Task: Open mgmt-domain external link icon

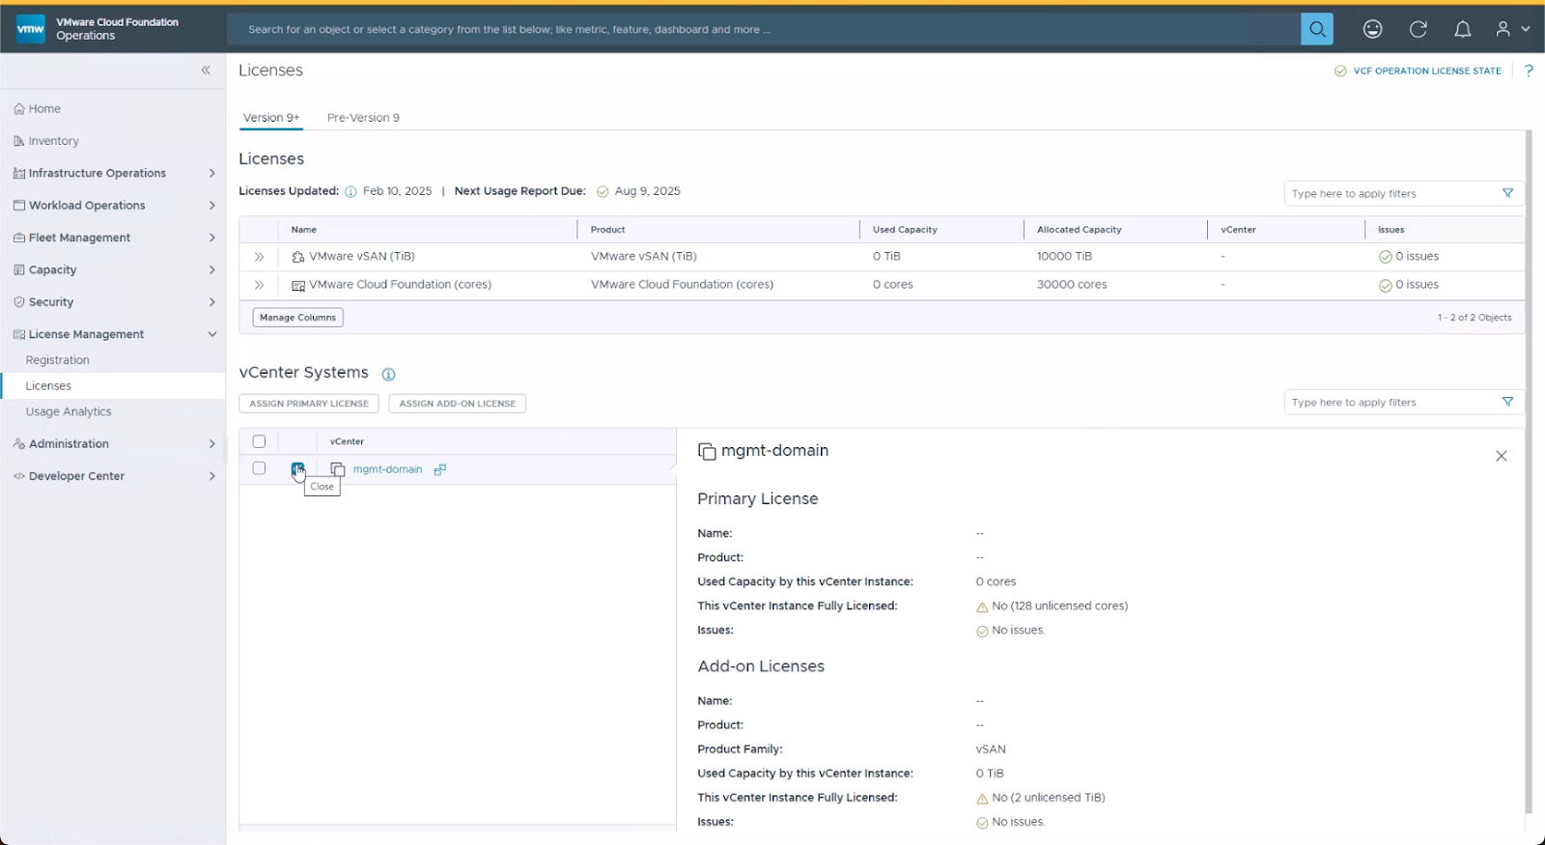Action: click(x=439, y=469)
